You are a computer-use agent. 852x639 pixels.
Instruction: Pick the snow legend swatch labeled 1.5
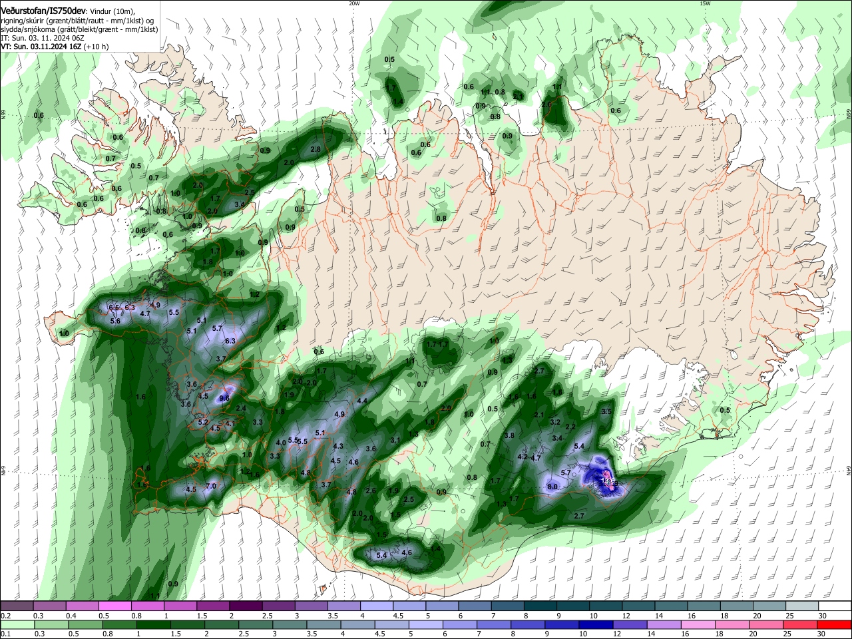tap(213, 606)
